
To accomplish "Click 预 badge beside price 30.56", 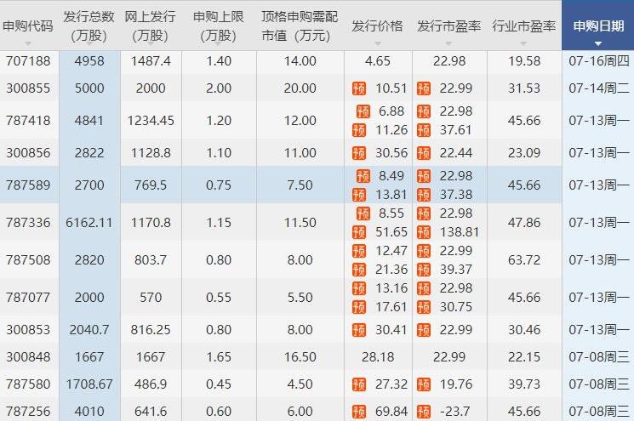I will coord(359,153).
